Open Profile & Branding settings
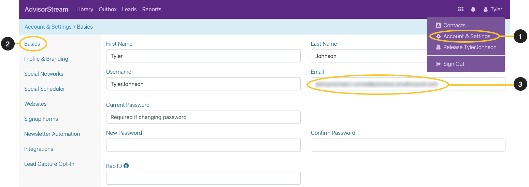Screen dimensions: 529x187 [46, 59]
